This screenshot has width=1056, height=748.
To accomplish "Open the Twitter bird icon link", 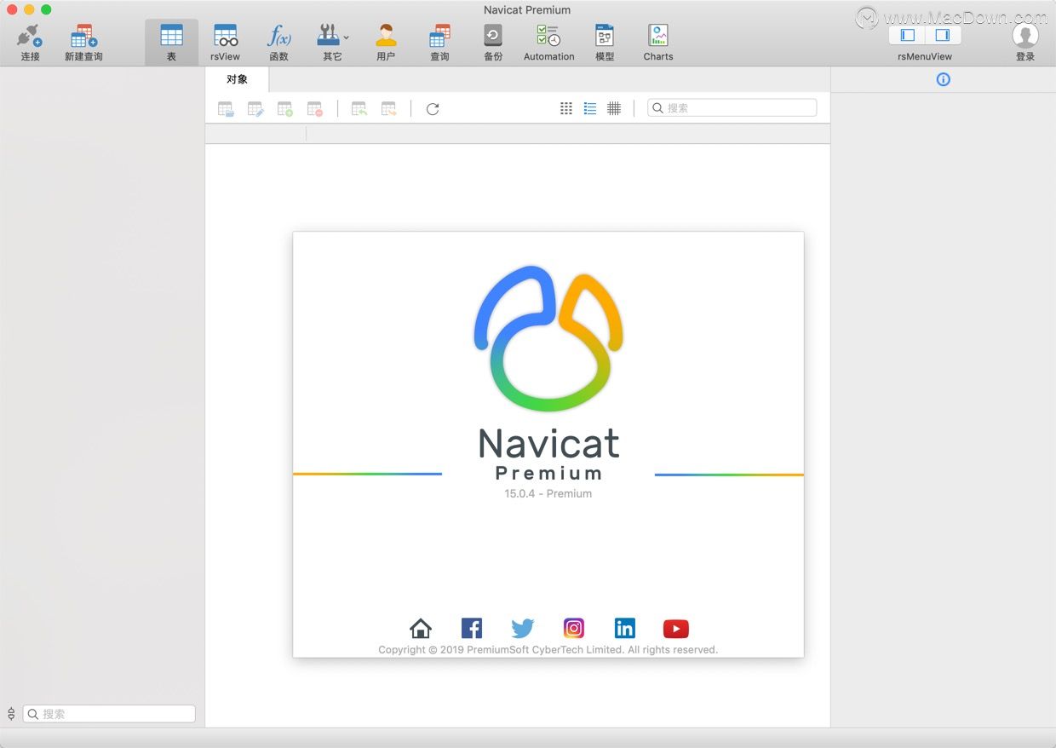I will 523,629.
